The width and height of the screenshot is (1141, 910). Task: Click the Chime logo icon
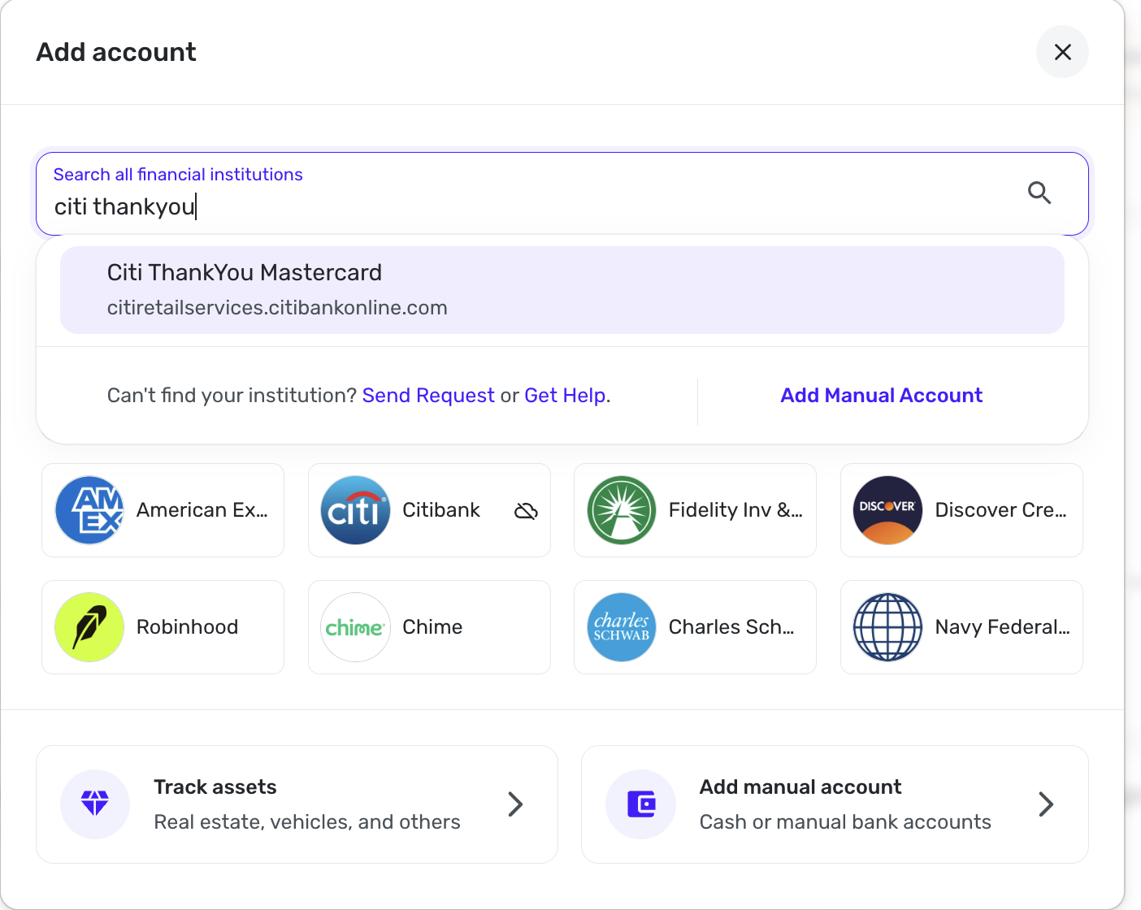tap(355, 627)
